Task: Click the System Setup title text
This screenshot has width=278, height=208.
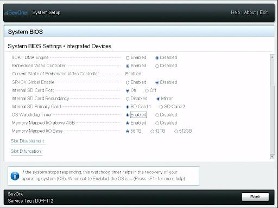Action: [46, 12]
